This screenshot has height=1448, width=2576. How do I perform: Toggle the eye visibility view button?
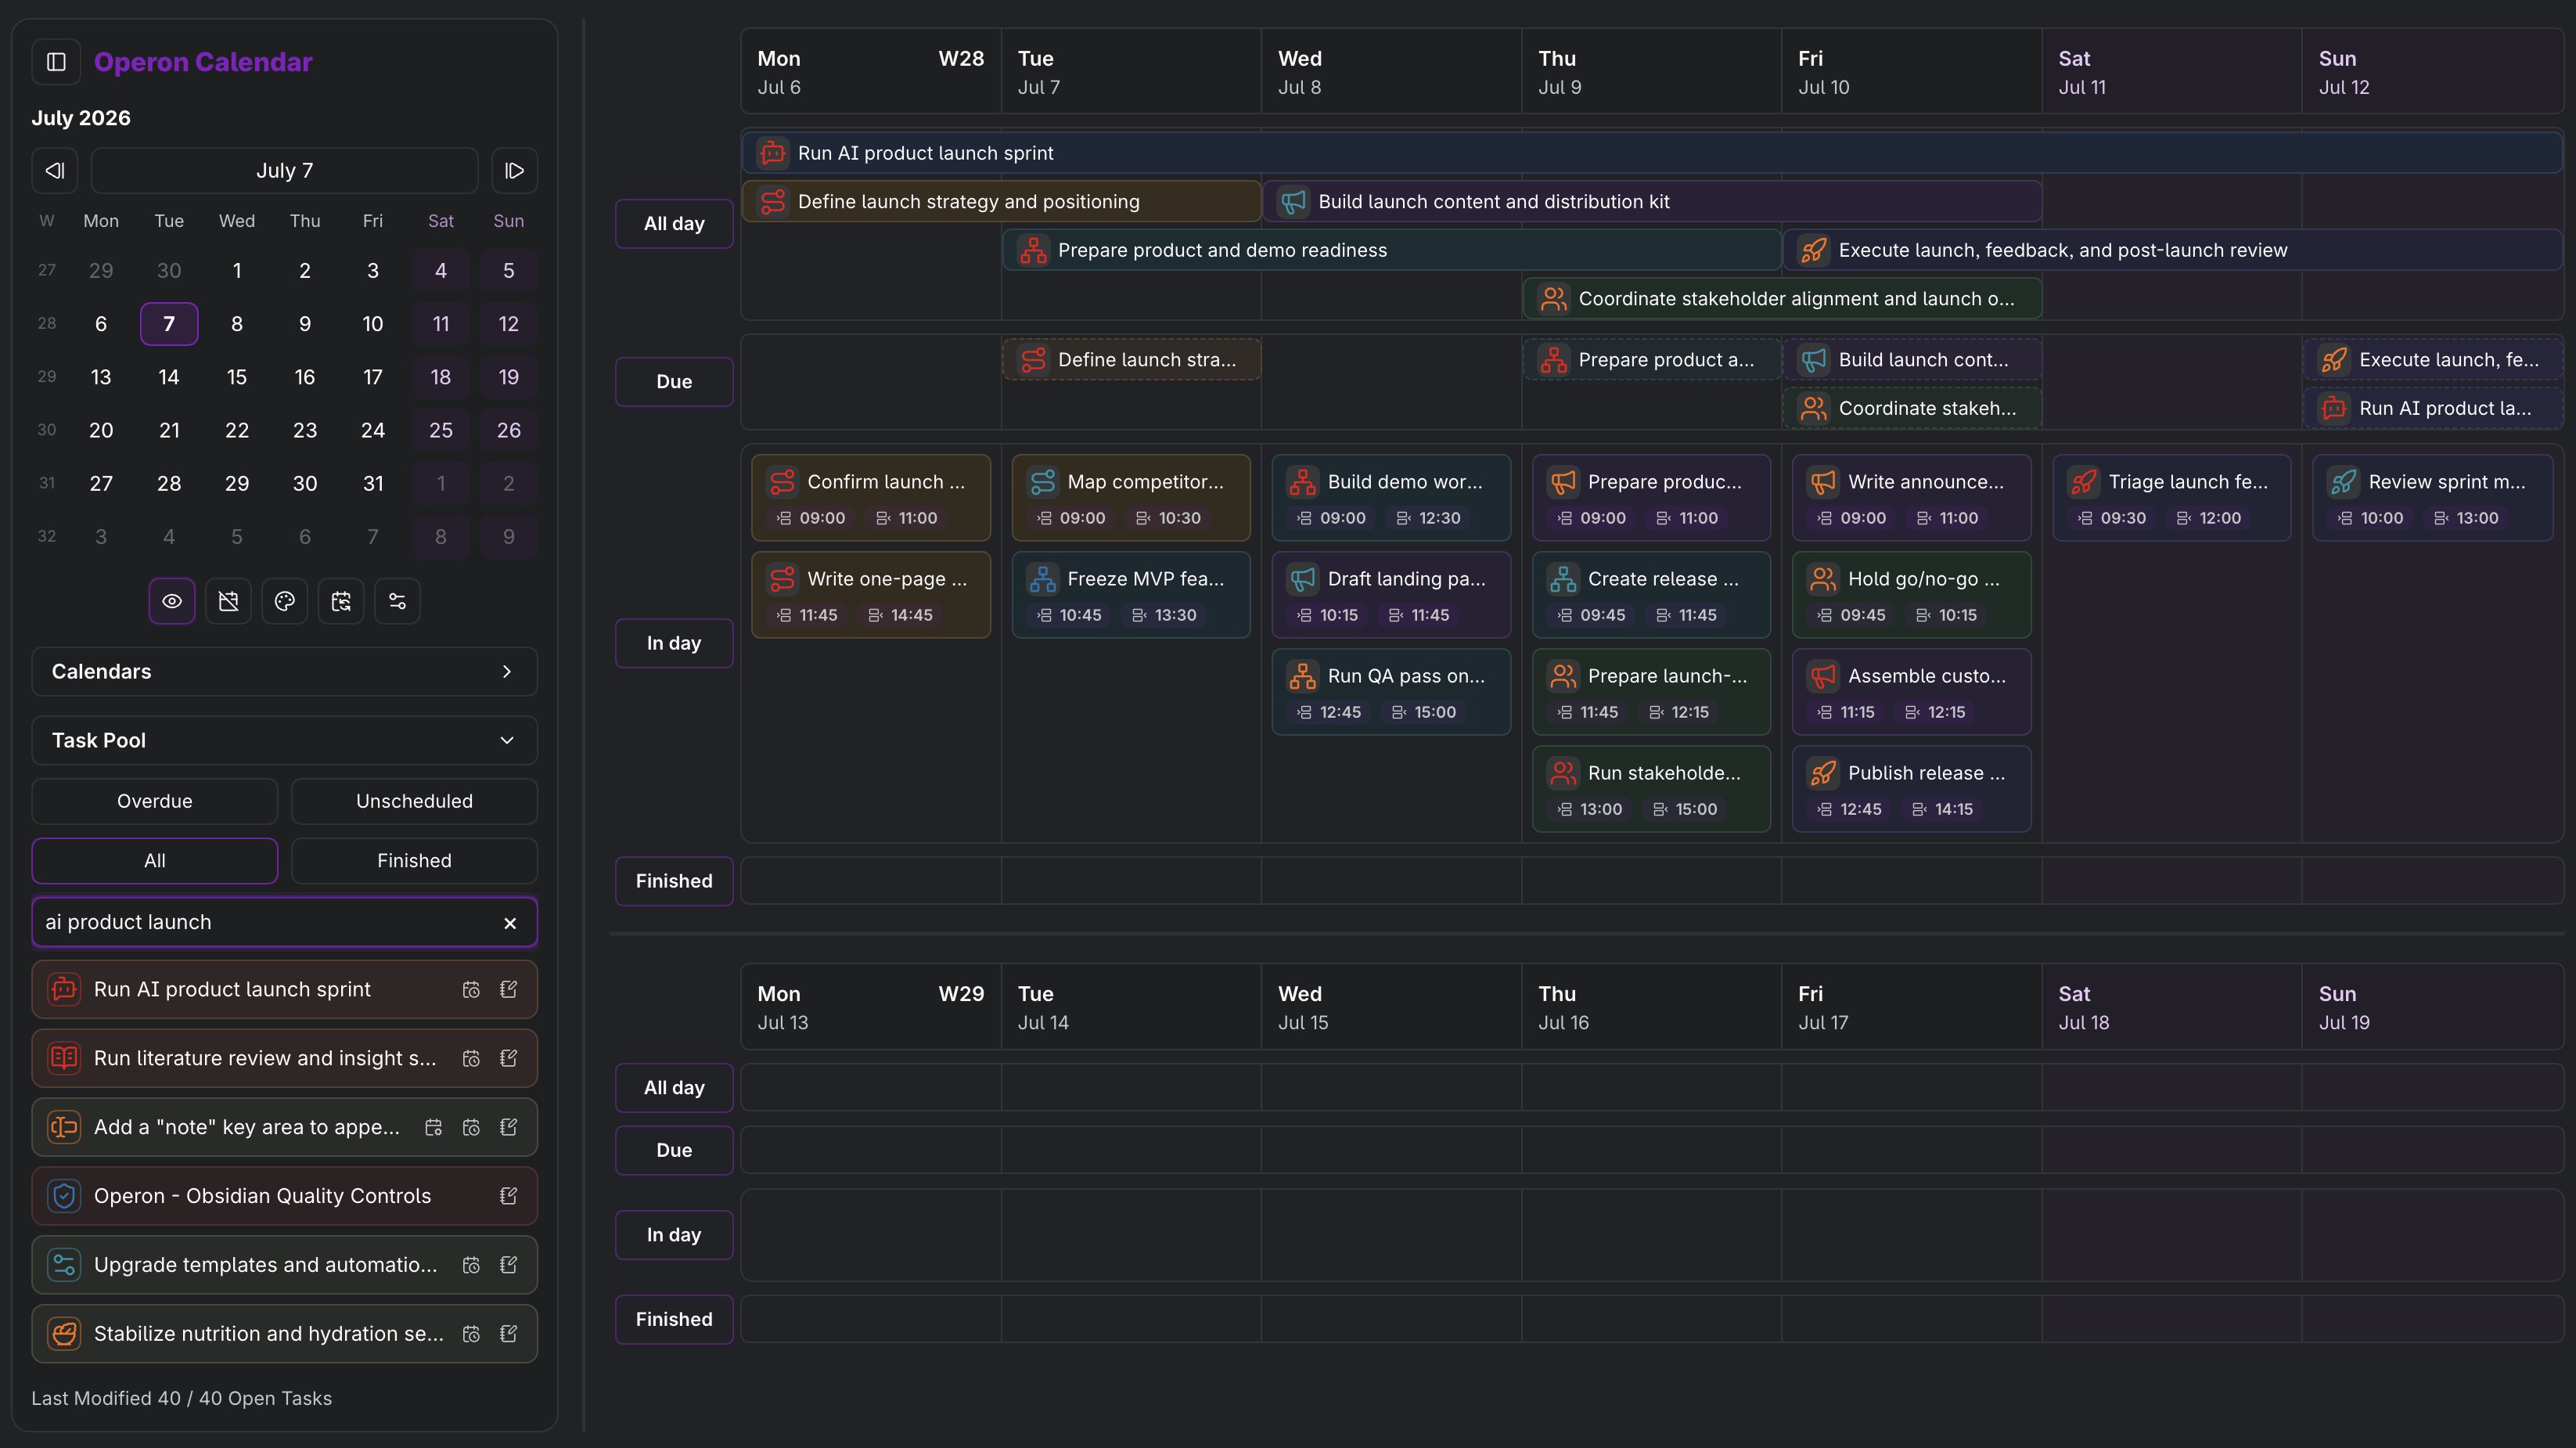(x=172, y=601)
